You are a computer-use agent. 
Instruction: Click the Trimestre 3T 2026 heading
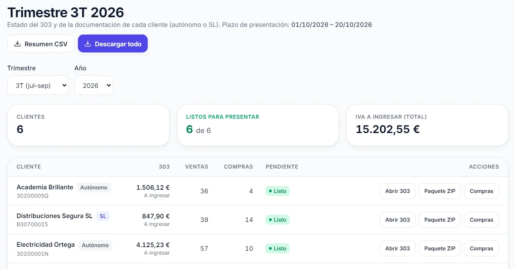66,13
